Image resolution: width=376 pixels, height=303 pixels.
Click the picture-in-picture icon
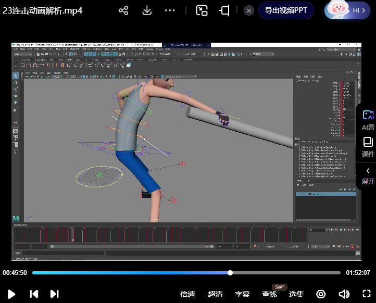point(202,10)
